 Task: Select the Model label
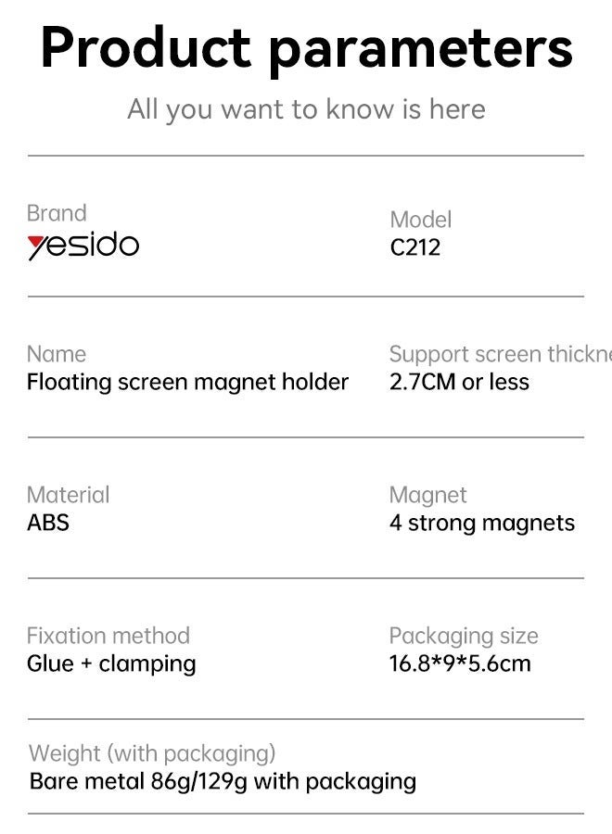[420, 220]
